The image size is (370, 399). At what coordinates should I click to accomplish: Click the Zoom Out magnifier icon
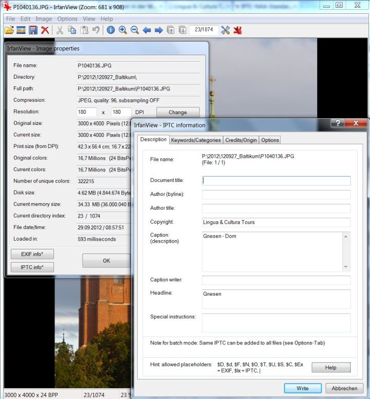(135, 30)
